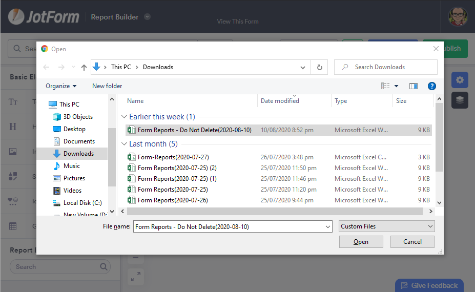Click the blue gear settings icon
This screenshot has height=292, width=475.
coord(460,80)
